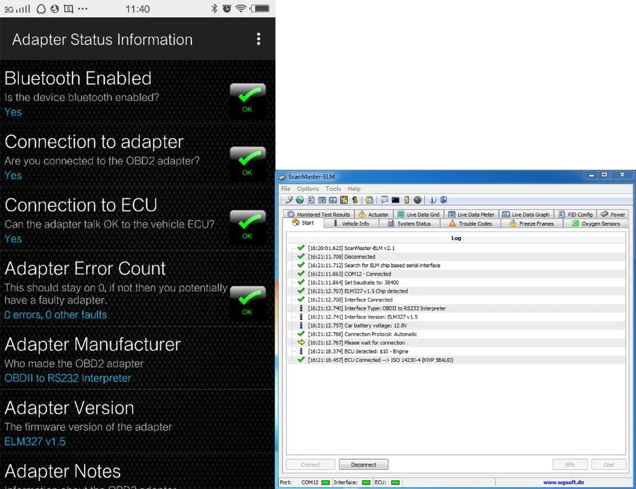
Task: Select log row 'ECU detected: $10 - Engine'
Action: click(x=456, y=352)
